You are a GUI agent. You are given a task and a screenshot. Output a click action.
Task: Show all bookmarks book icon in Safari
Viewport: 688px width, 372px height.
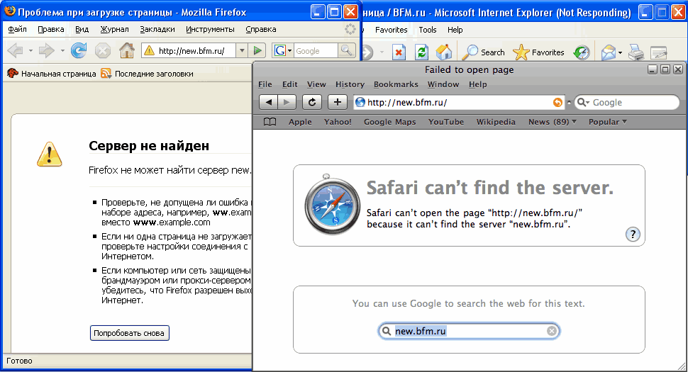(270, 122)
